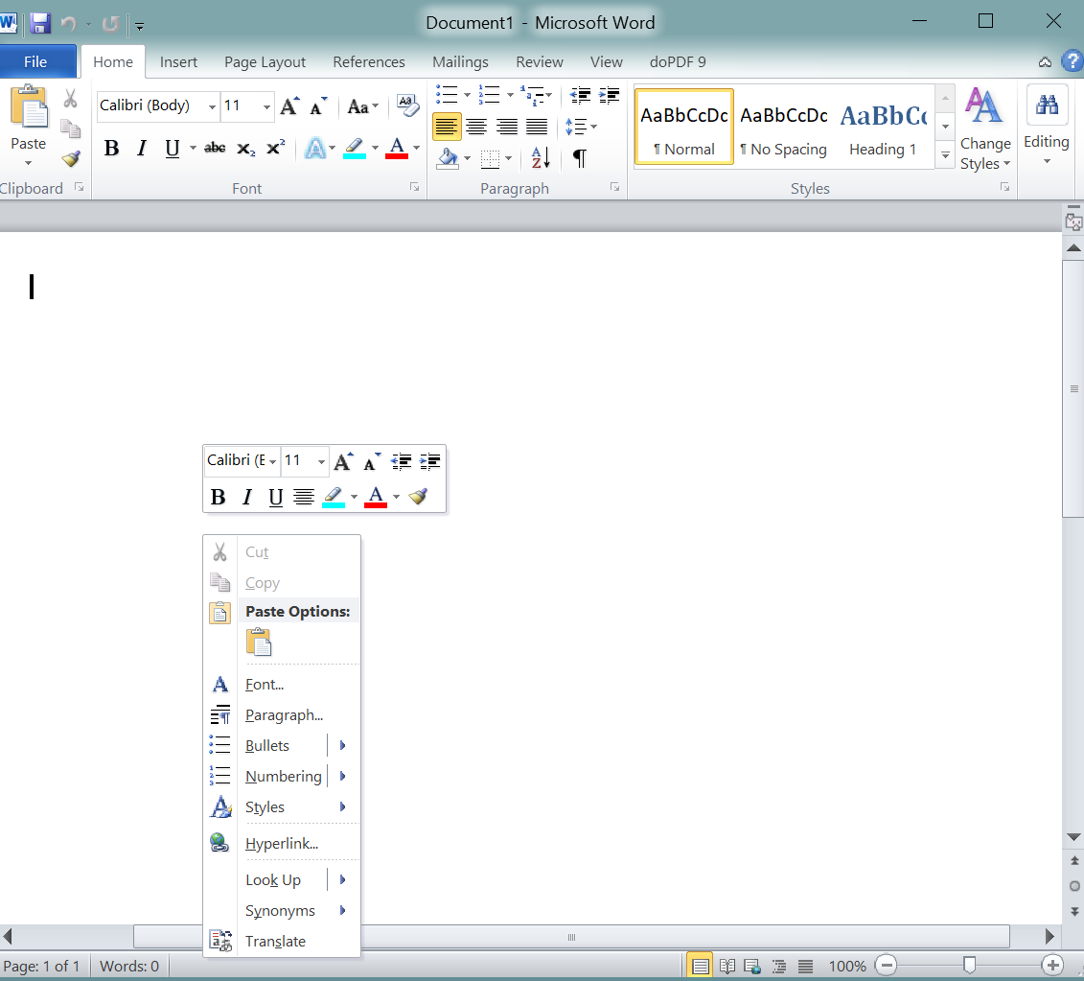Switch to the Insert tab
The image size is (1084, 981).
pos(178,61)
